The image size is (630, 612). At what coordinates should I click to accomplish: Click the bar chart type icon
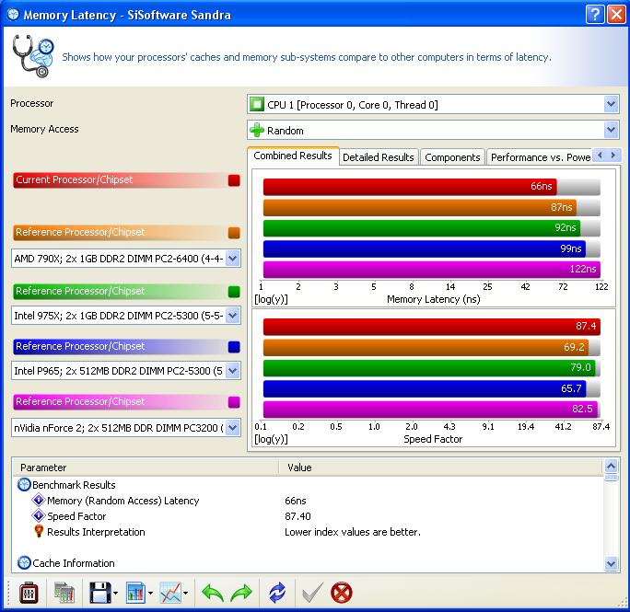(x=135, y=593)
